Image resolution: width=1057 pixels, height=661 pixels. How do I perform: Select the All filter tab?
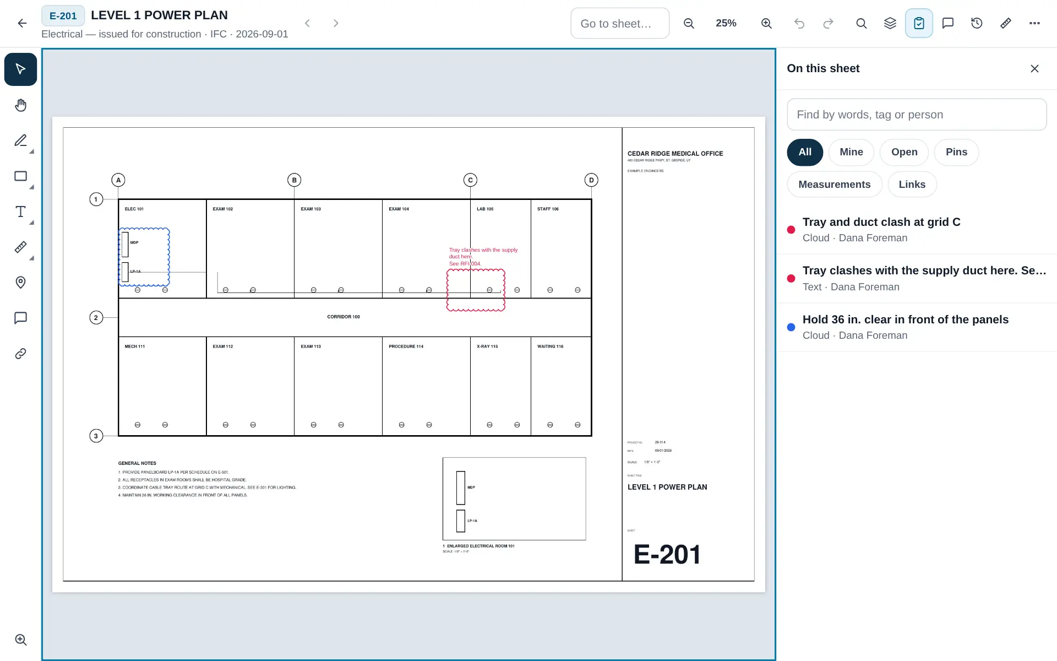click(x=805, y=152)
